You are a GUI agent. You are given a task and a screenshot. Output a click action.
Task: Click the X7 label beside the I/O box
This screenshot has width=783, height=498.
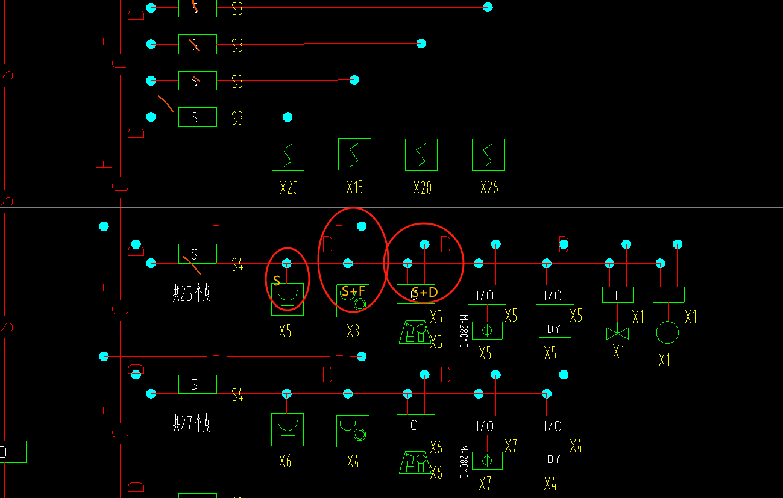[511, 446]
